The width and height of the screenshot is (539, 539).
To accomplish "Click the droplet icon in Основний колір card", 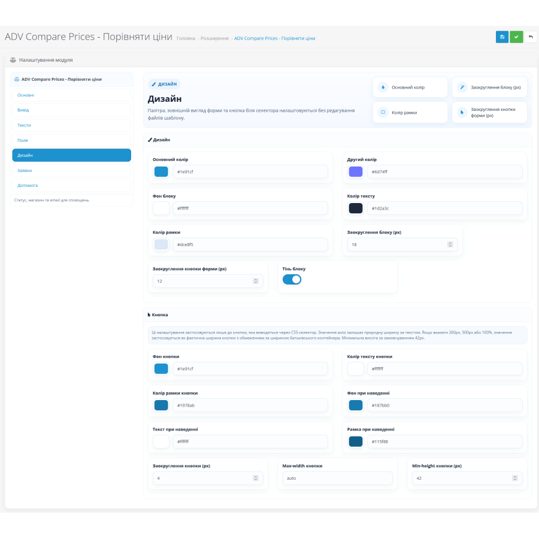I will point(383,87).
